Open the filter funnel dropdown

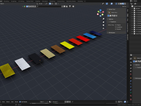click(70, 6)
